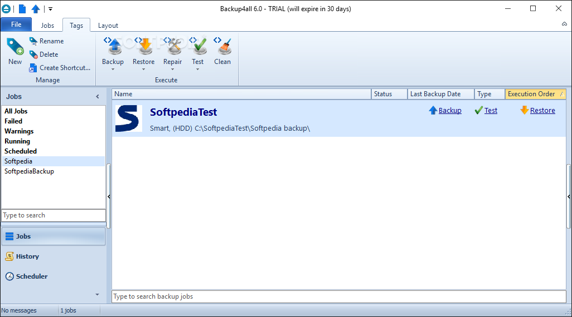
Task: Click the tags Type to search field
Action: pyautogui.click(x=54, y=215)
